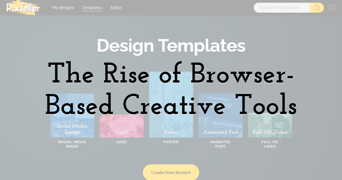Select the FULL HD VIDEO category label
Image resolution: width=342 pixels, height=180 pixels.
[x=270, y=144]
